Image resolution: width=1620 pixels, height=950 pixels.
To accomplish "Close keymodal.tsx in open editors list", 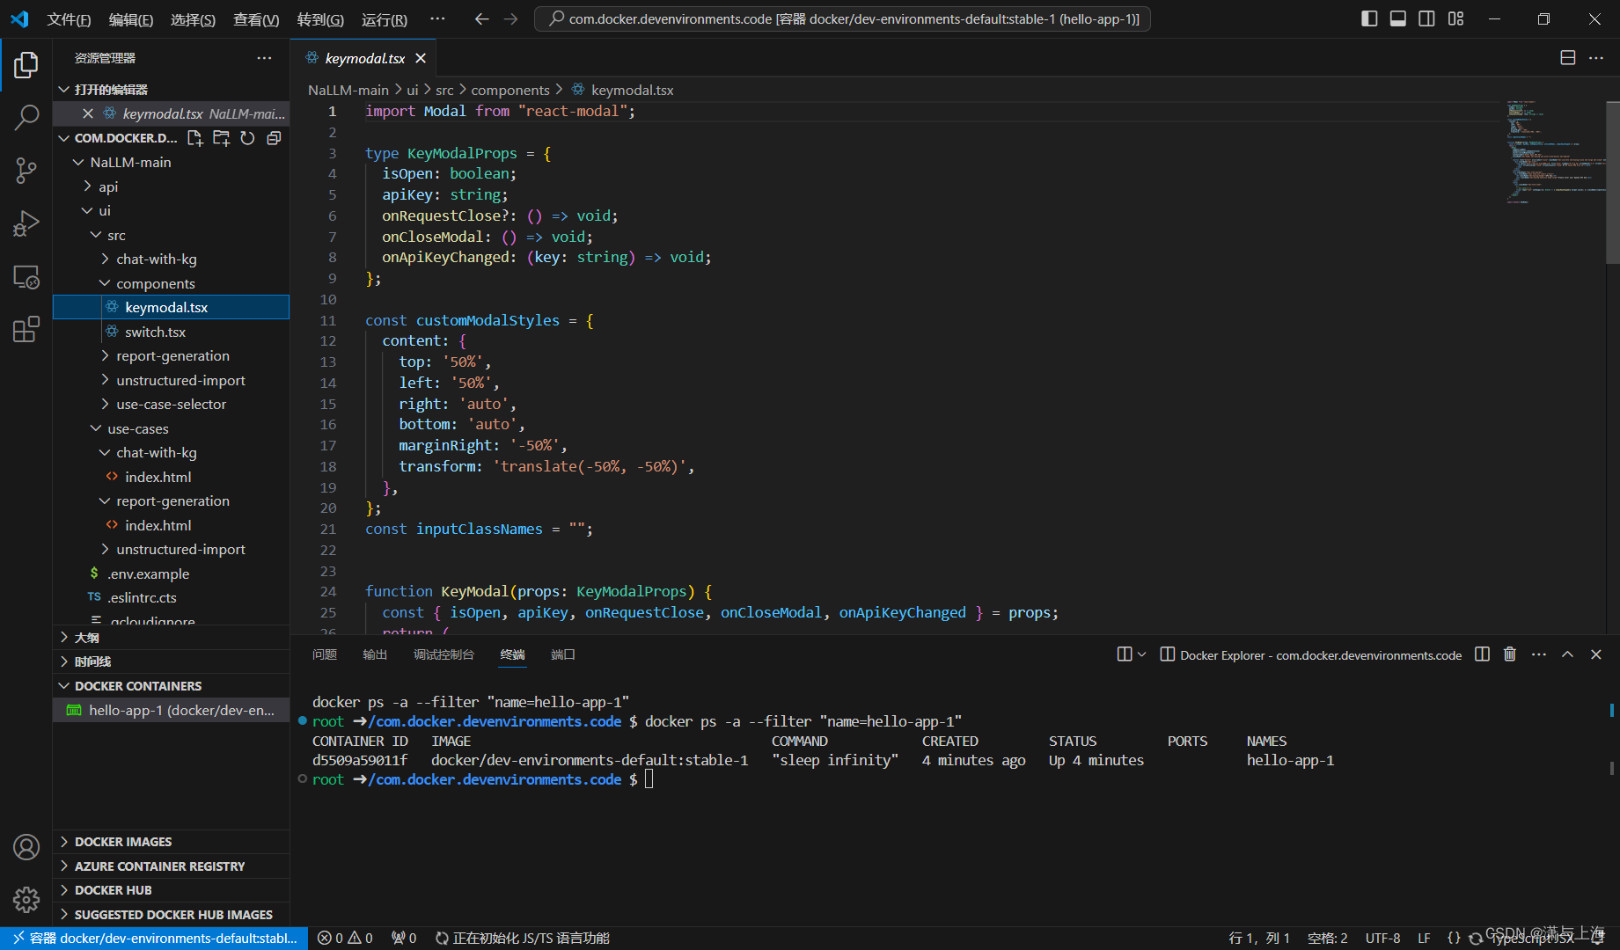I will coord(88,113).
